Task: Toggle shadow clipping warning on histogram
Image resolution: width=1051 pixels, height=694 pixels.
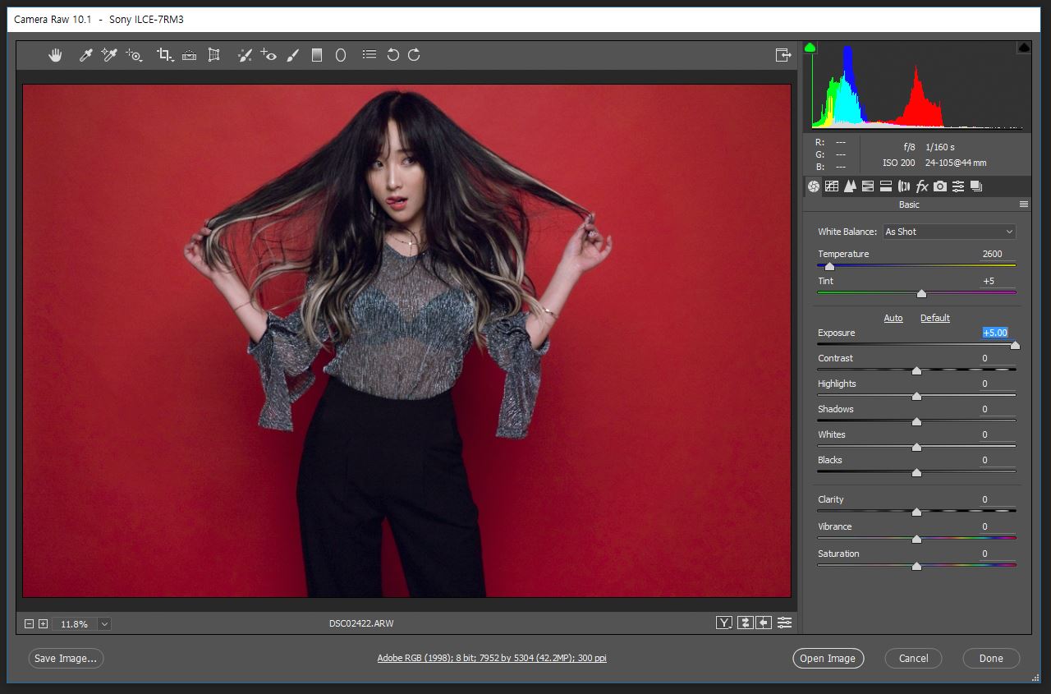Action: 810,48
